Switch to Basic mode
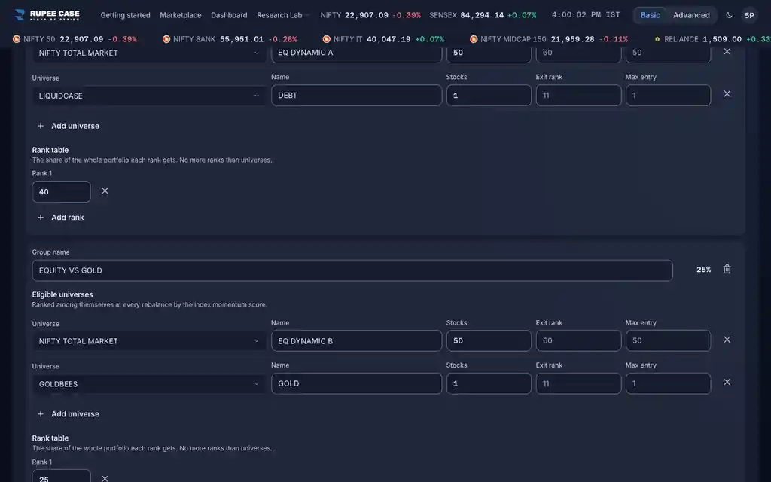Screen dimensions: 771x482 [650, 15]
